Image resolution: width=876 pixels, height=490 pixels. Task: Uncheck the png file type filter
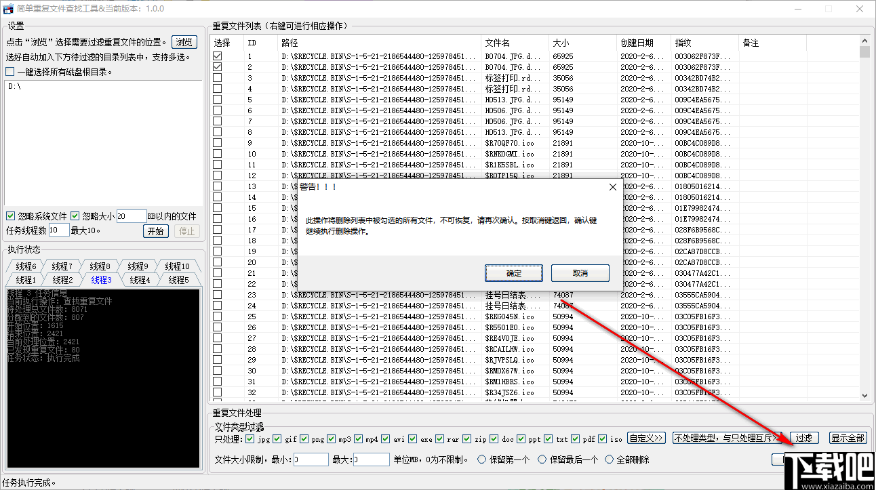pos(304,438)
